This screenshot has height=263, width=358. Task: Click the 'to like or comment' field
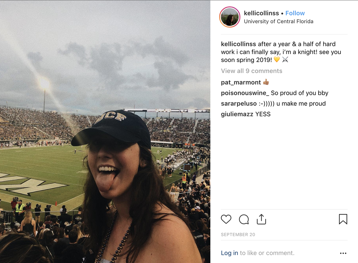267,253
